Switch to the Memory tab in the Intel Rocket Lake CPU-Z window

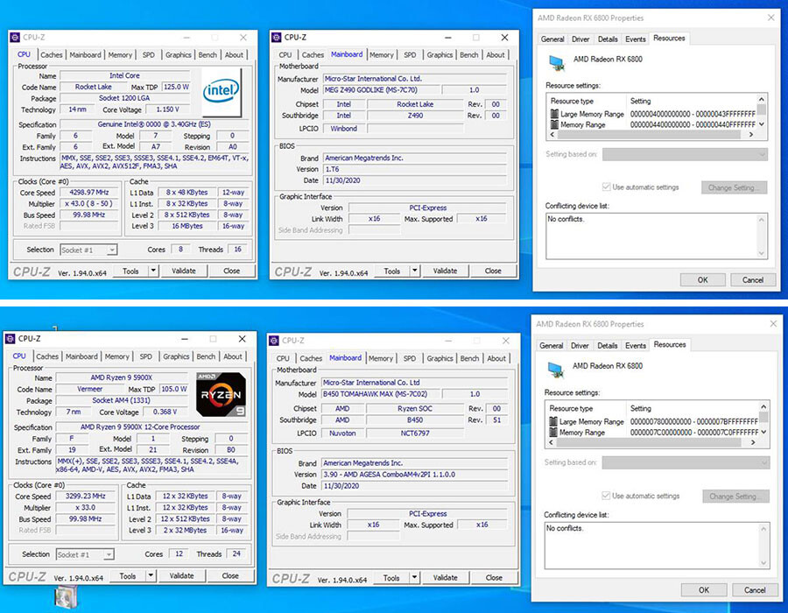(120, 54)
